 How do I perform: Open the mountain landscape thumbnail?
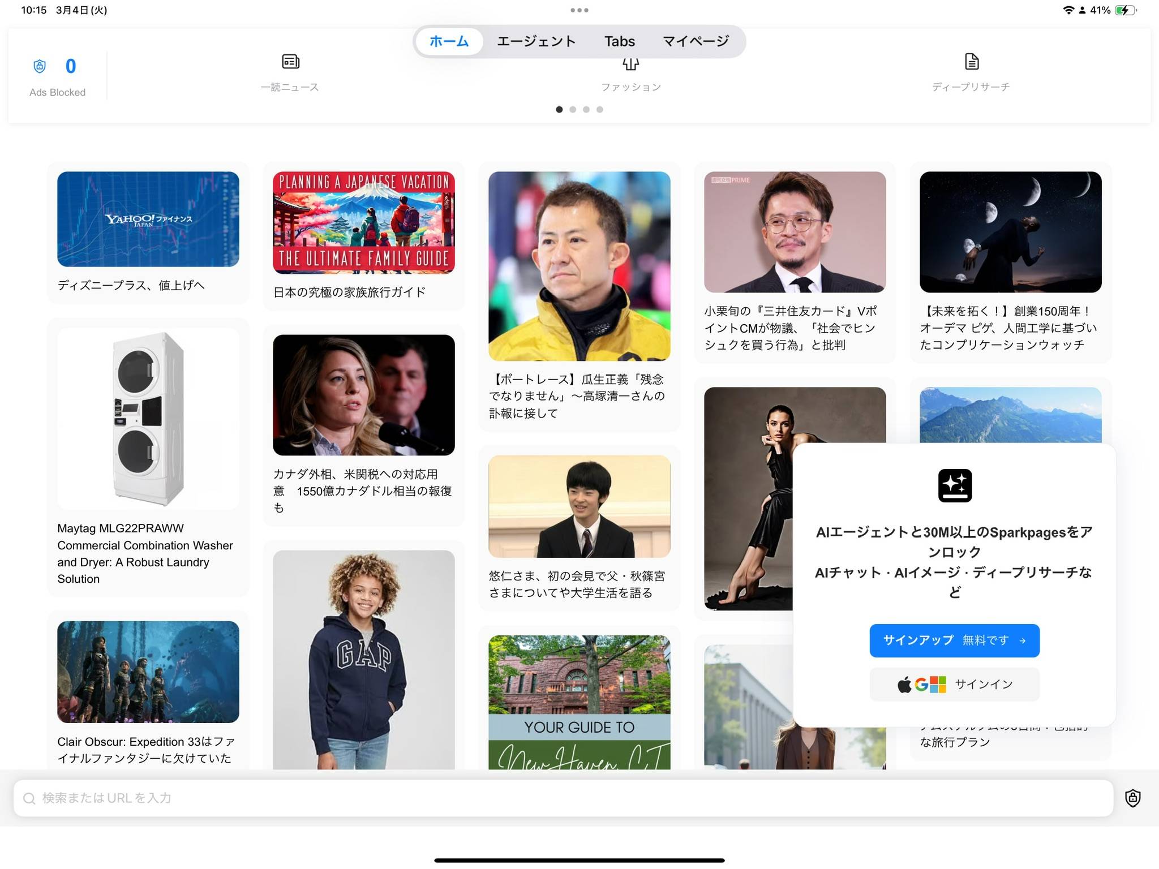[1011, 415]
